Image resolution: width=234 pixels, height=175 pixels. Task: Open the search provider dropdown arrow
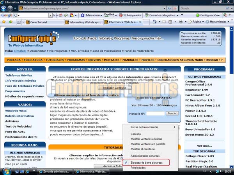click(231, 9)
